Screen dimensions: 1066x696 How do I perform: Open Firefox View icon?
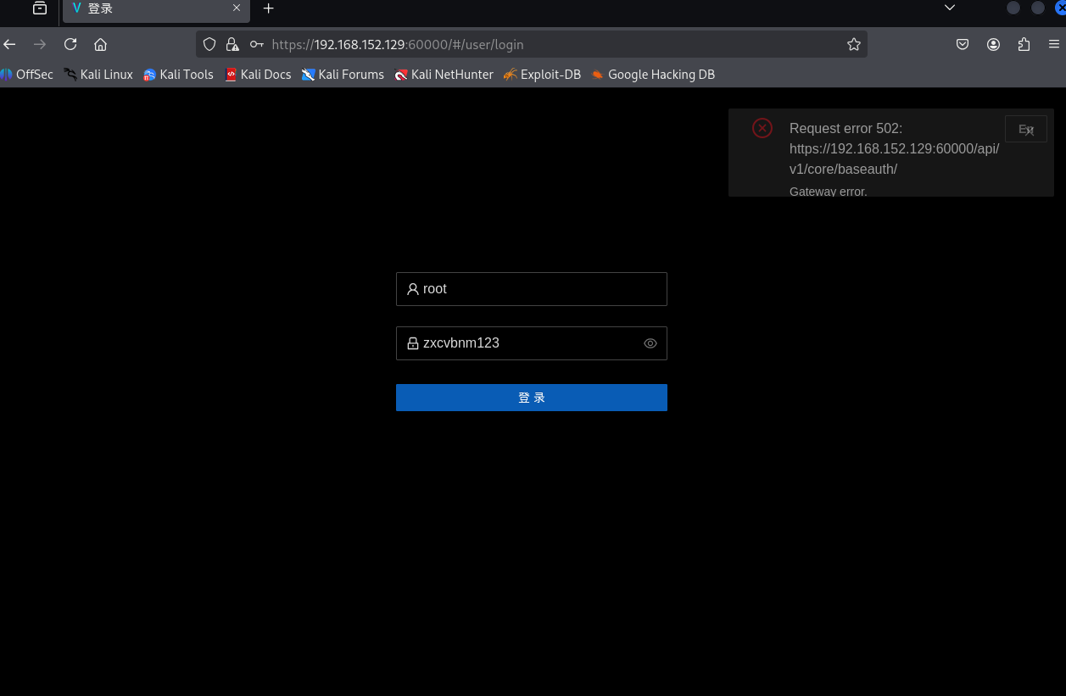click(40, 8)
